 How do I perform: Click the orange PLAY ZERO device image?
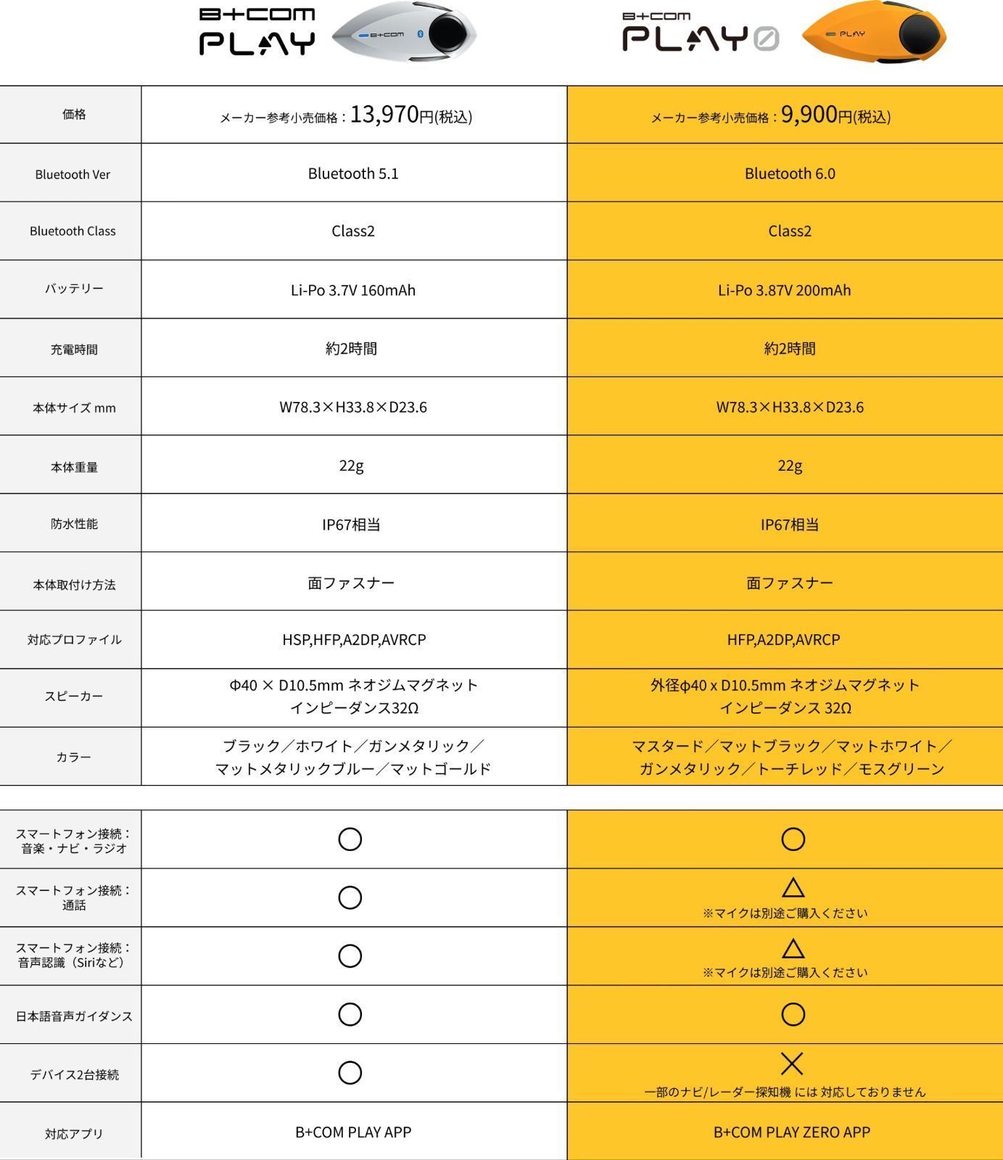tap(874, 34)
